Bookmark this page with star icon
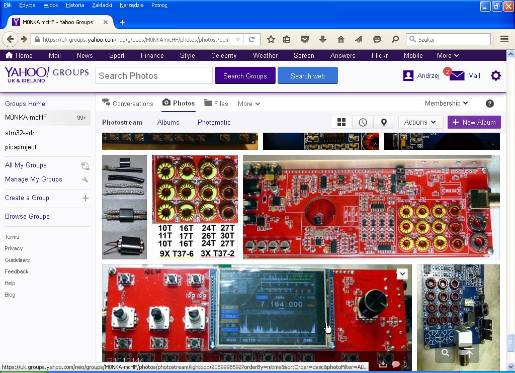The image size is (515, 373). point(271,39)
